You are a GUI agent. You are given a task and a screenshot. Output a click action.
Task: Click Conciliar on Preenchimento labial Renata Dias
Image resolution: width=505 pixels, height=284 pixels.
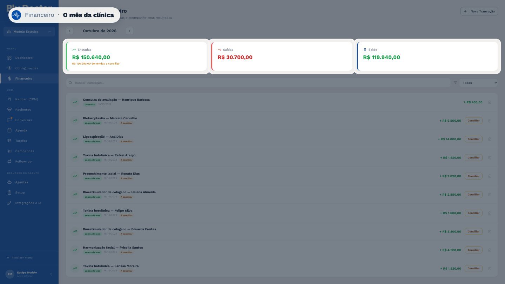pos(473,176)
